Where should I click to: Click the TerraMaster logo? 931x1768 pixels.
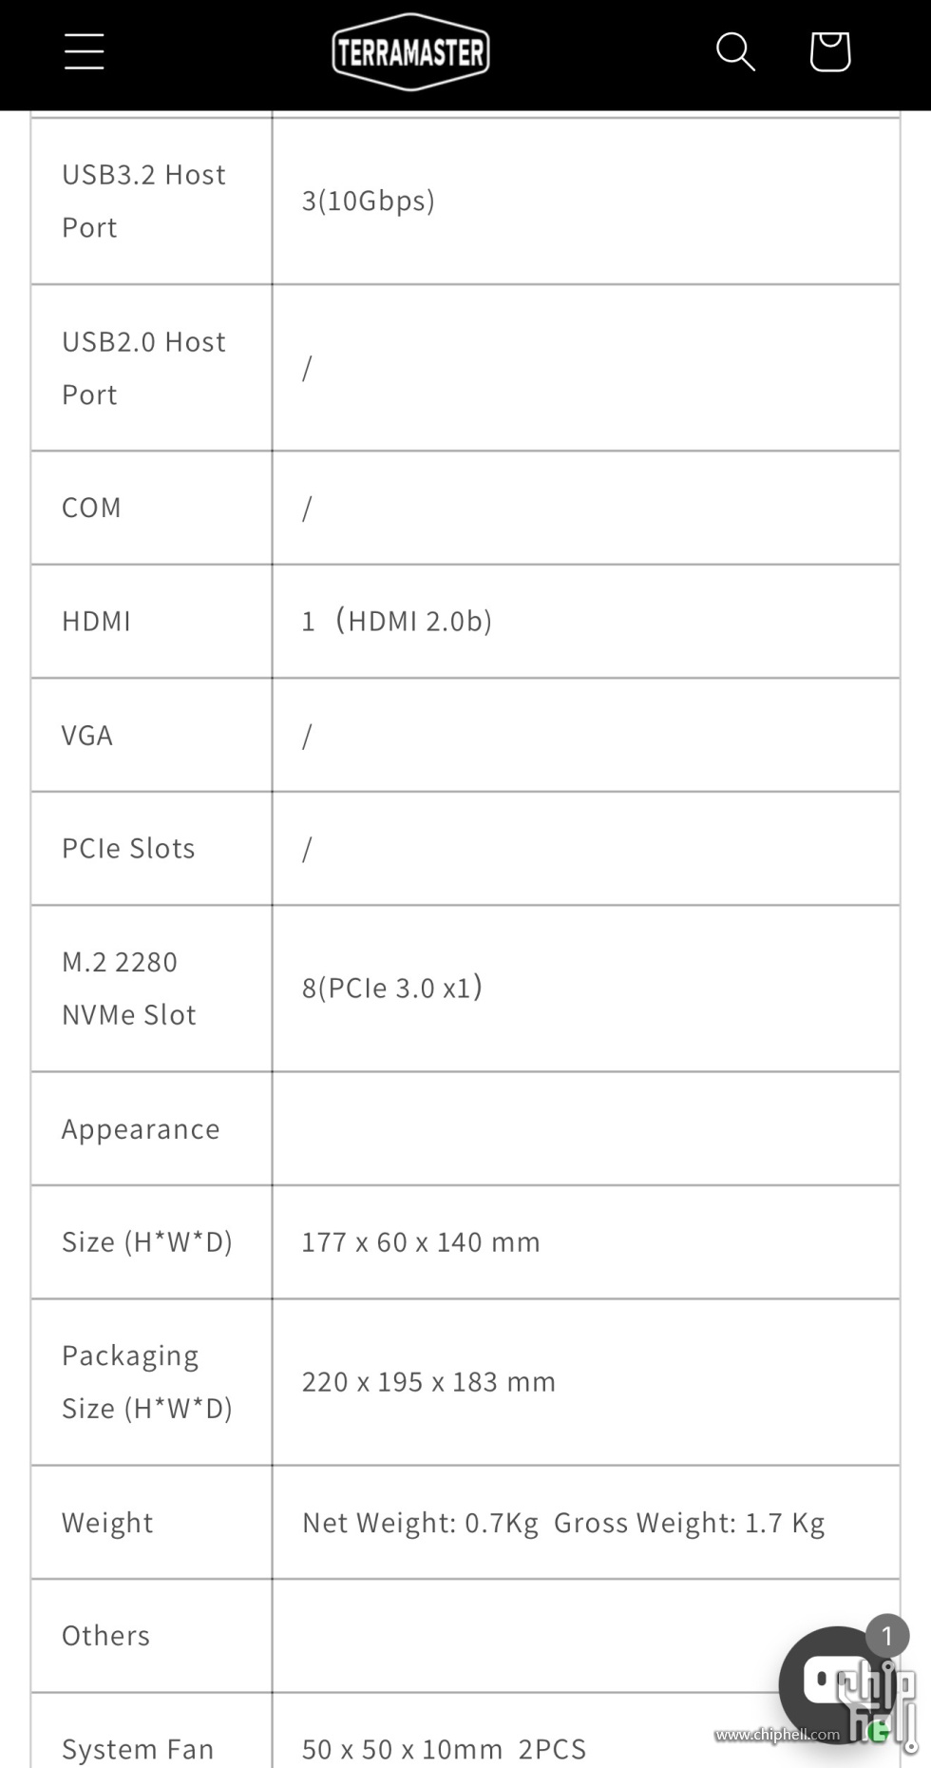tap(410, 52)
